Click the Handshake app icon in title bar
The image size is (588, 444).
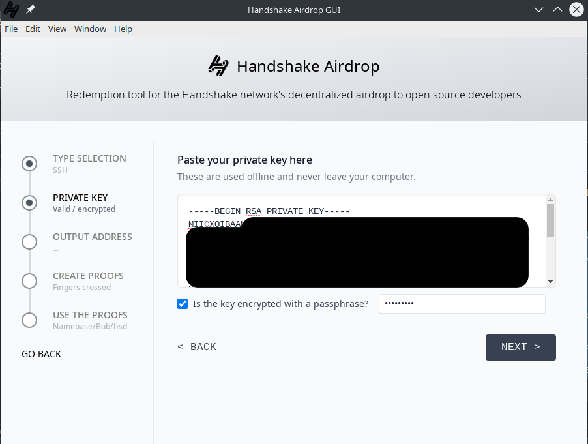[x=11, y=9]
